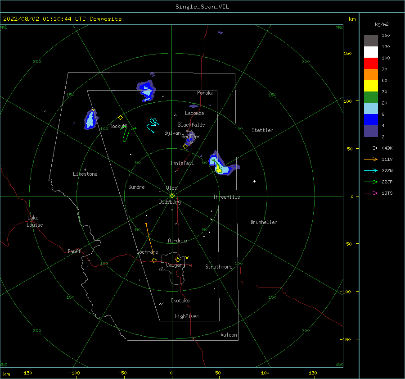Click the 2022/08/02 01:10:44 UTC Composite timestamp
The image size is (405, 379).
(62, 19)
